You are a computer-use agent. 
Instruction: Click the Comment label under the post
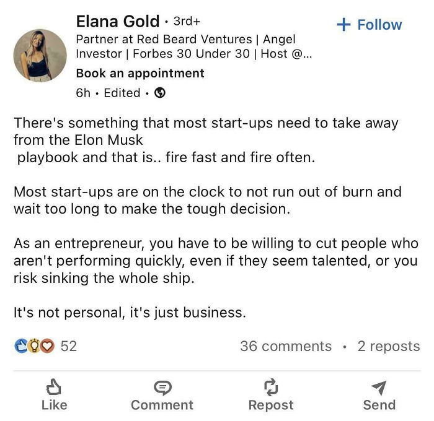pyautogui.click(x=162, y=405)
